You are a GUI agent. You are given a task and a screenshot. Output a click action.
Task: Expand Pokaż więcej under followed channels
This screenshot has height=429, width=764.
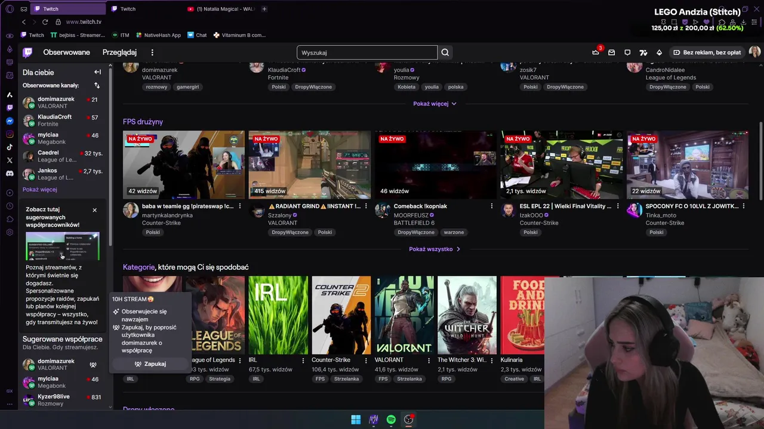[x=40, y=189]
